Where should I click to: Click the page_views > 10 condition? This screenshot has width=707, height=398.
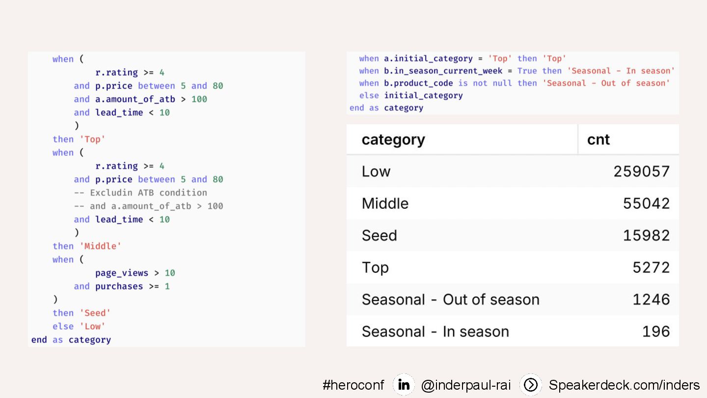[x=135, y=273]
